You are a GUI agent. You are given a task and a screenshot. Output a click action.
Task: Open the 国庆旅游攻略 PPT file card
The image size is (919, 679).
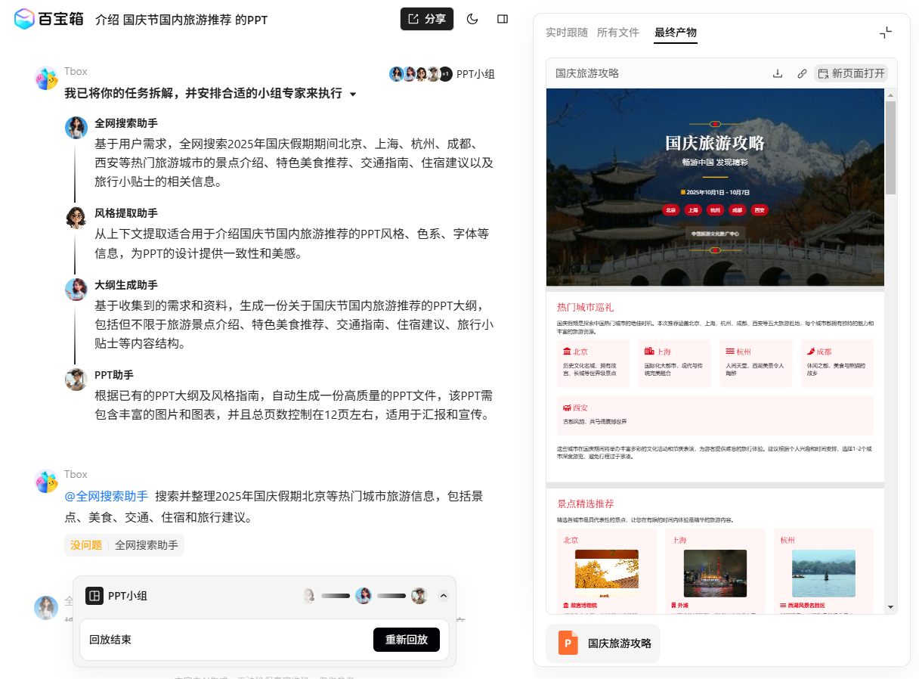pyautogui.click(x=603, y=643)
